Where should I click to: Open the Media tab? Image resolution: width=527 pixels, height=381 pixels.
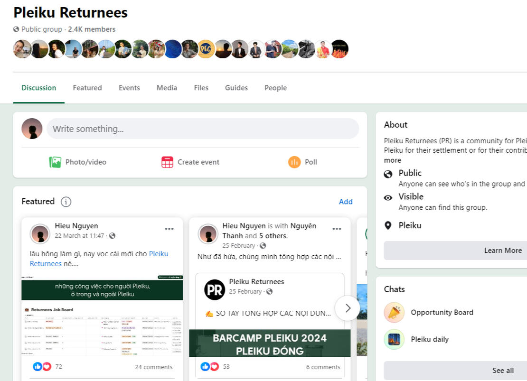167,88
